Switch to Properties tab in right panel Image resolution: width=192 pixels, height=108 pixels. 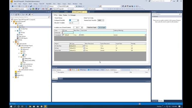[155, 101]
